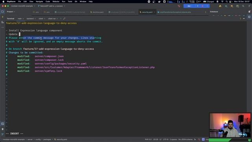Image resolution: width=252 pixels, height=142 pixels.
Task: Click server/config/packages/security.yaml line
Action: coord(61,64)
